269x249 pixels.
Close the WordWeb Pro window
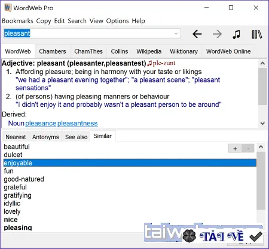(x=256, y=8)
